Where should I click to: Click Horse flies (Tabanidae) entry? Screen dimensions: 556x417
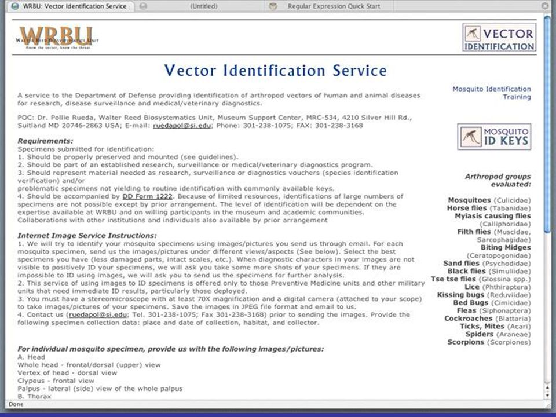coord(489,208)
